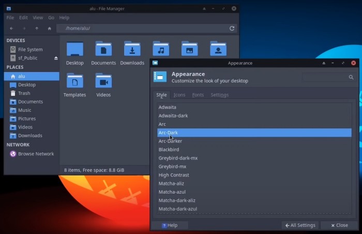Reload the /home/alu/ folder view
Viewport: 362px width, 234px height.
232,28
